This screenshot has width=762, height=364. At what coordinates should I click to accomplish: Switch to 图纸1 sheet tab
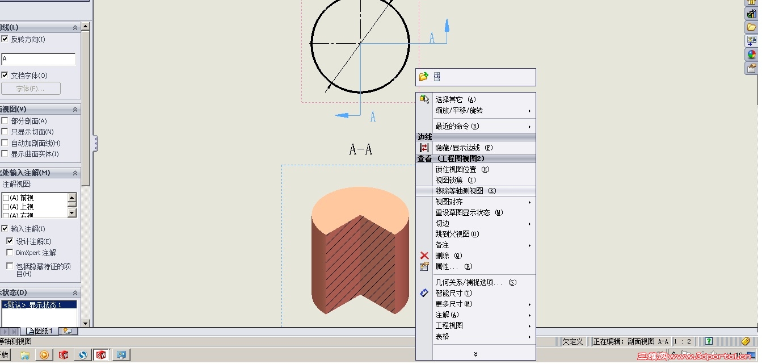[41, 331]
